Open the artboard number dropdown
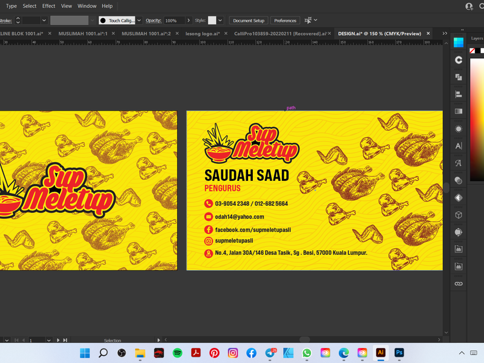This screenshot has height=363, width=484. (49, 340)
